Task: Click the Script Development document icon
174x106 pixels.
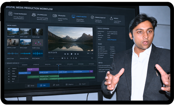Action: point(10,14)
